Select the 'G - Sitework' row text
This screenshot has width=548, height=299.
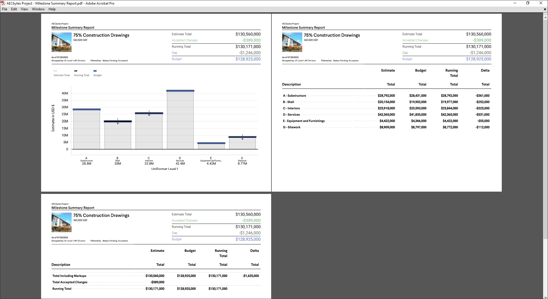point(291,127)
